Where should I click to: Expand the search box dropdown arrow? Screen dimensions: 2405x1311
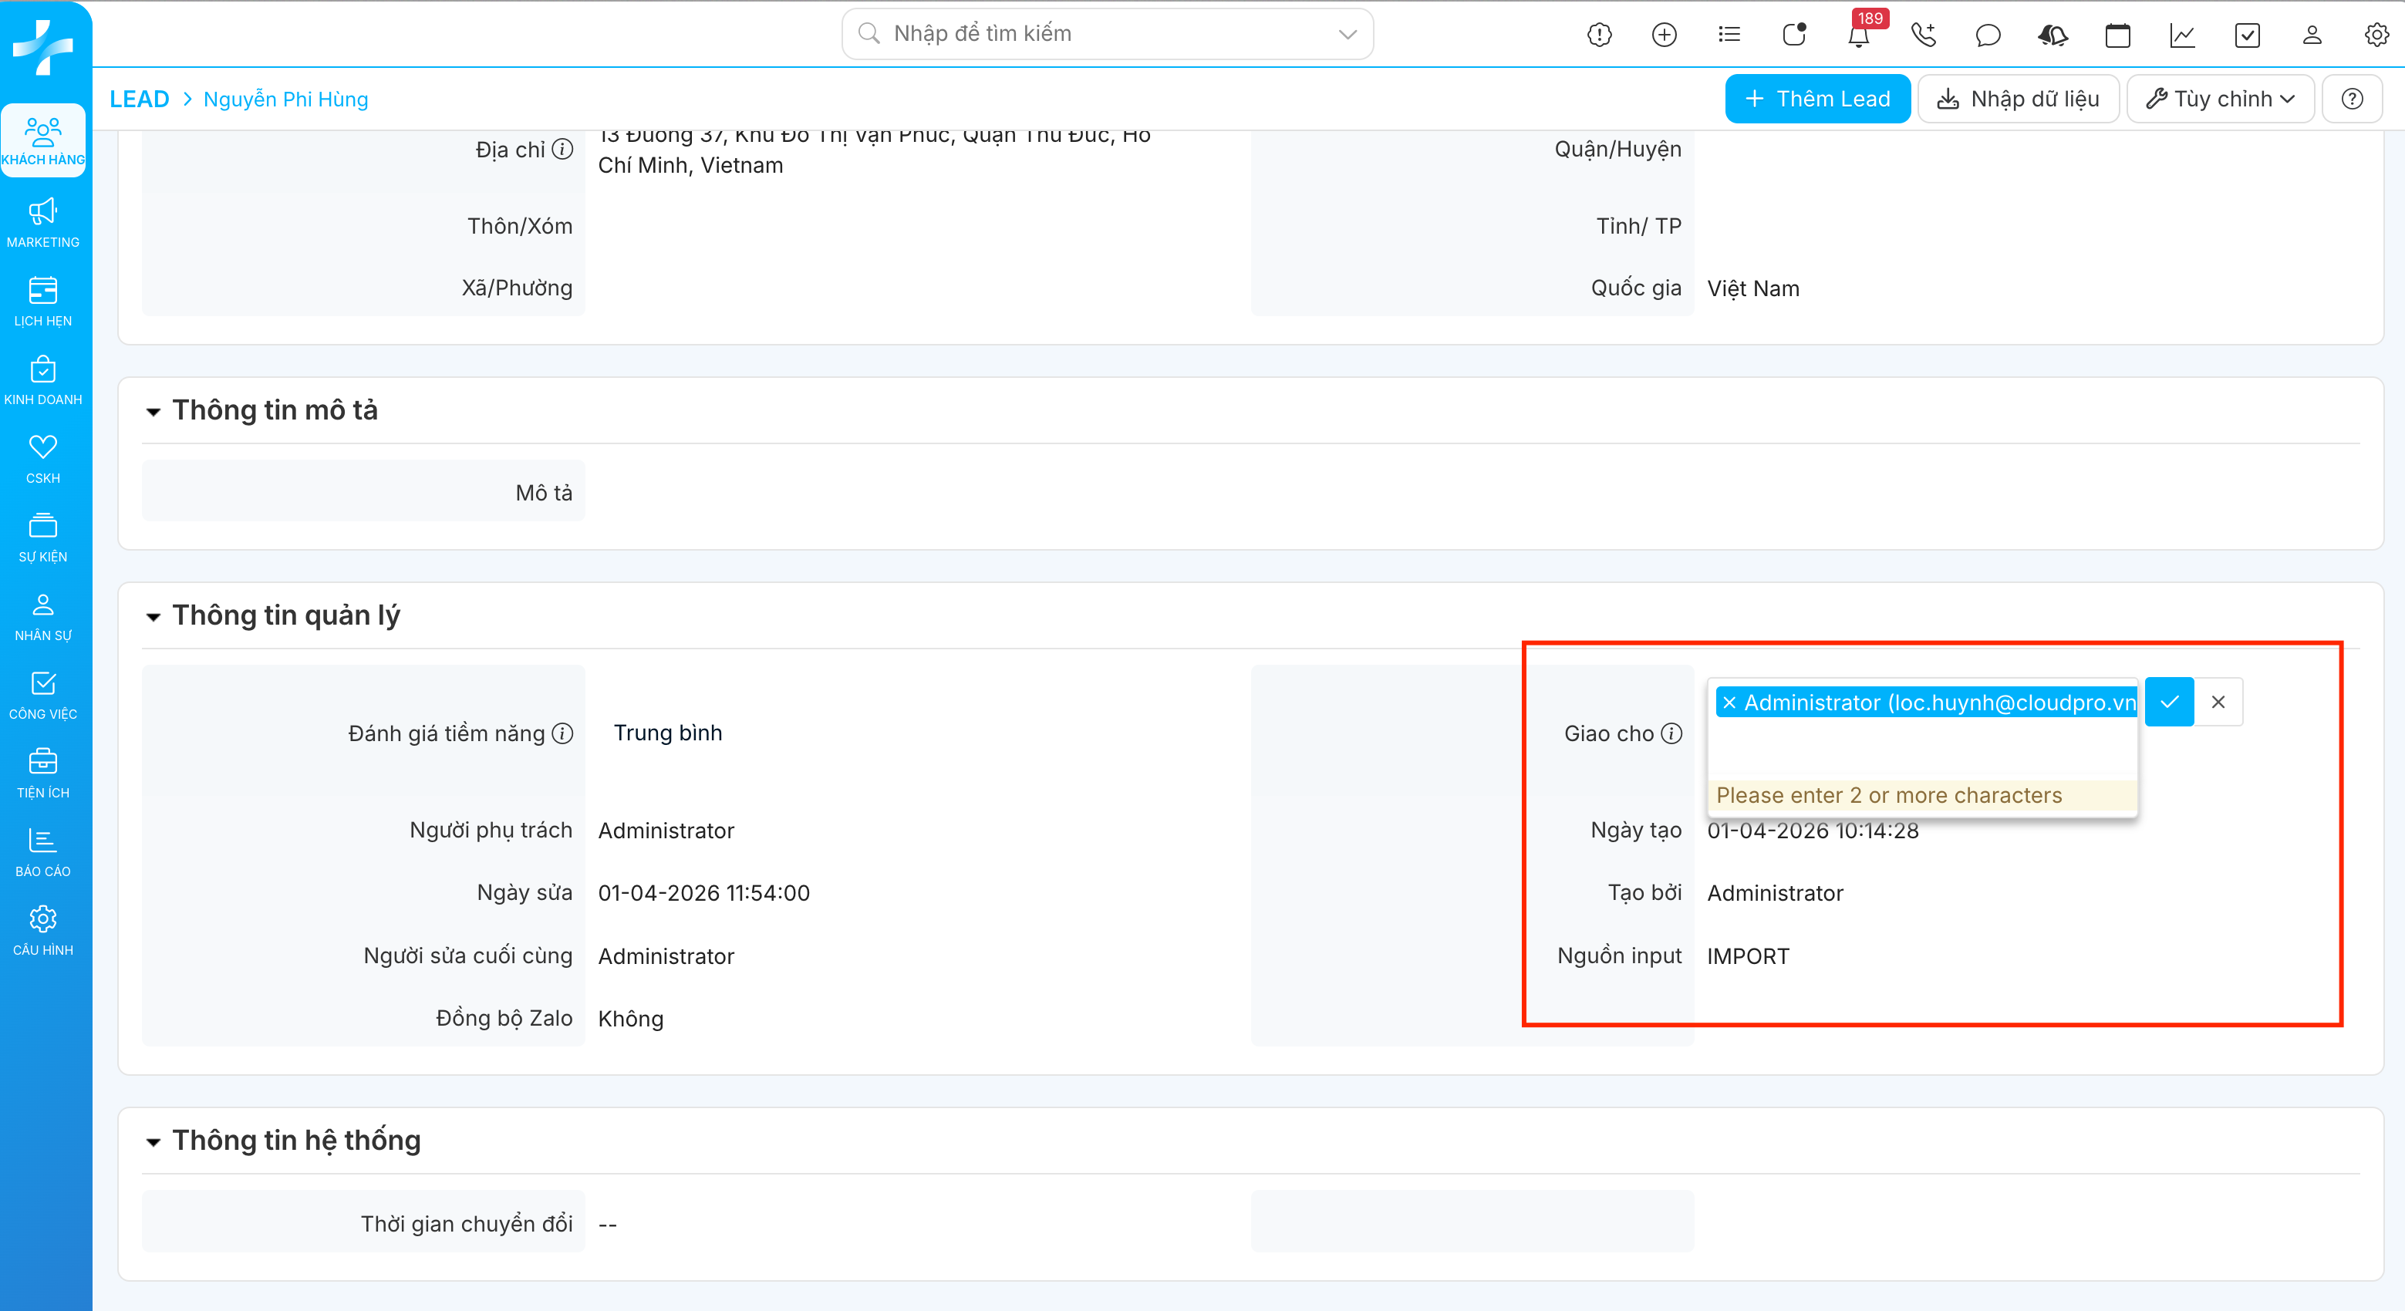click(x=1348, y=35)
